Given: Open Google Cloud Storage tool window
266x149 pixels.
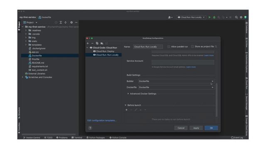Looking at the screenshot, I should click(246, 125).
